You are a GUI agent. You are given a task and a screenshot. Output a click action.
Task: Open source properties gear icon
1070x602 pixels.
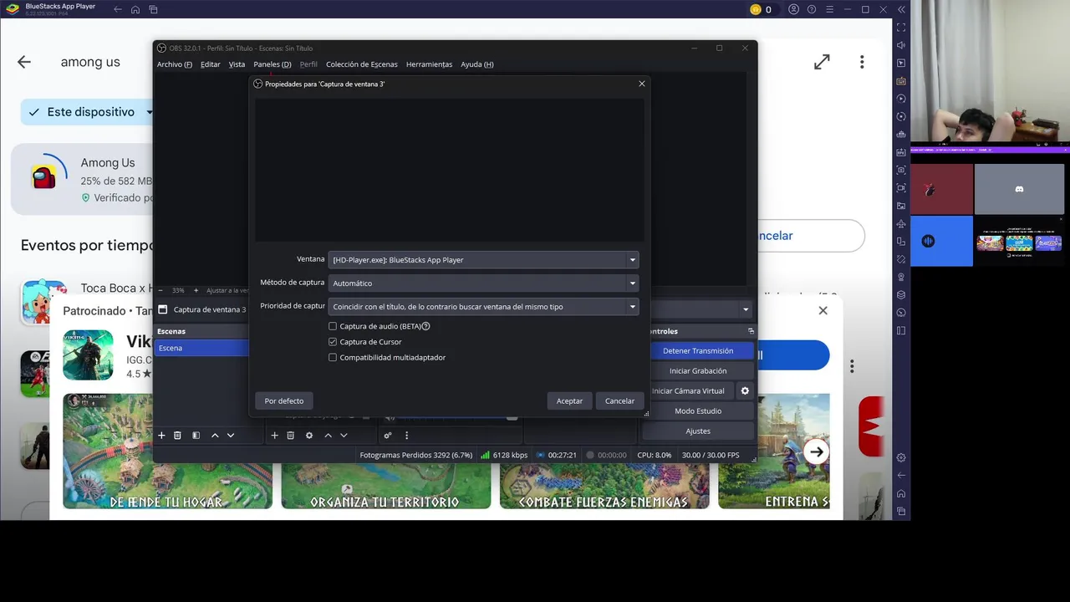[x=309, y=435]
